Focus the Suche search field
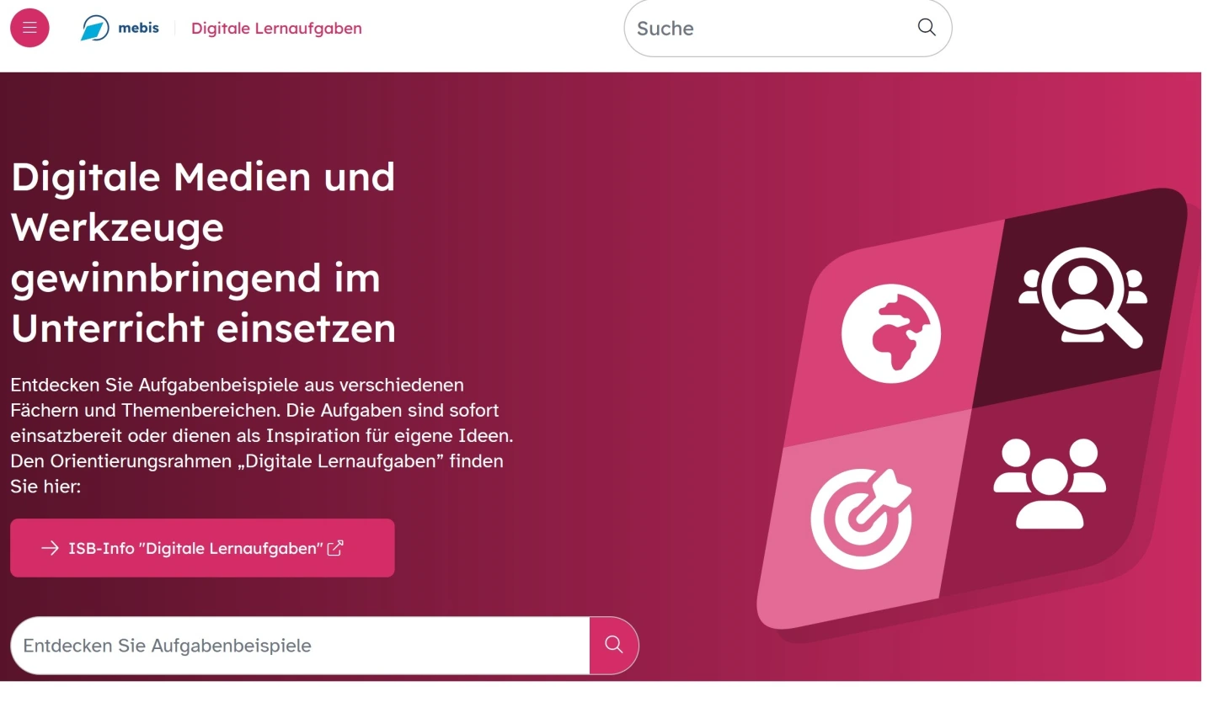The image size is (1213, 713). tap(788, 28)
